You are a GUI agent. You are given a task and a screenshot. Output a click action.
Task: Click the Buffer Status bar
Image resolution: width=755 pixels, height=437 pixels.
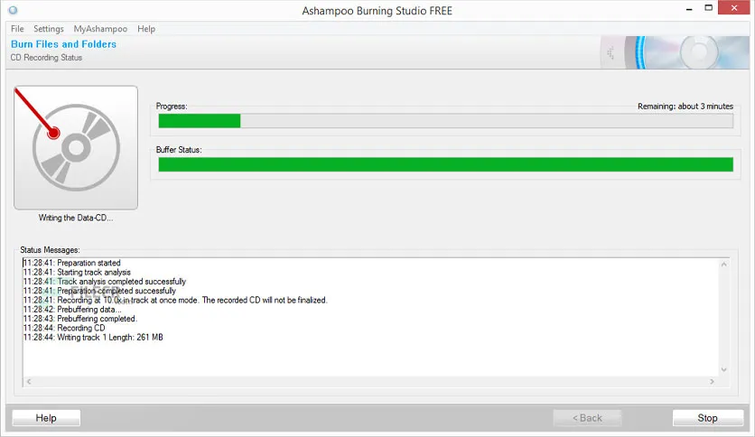445,164
